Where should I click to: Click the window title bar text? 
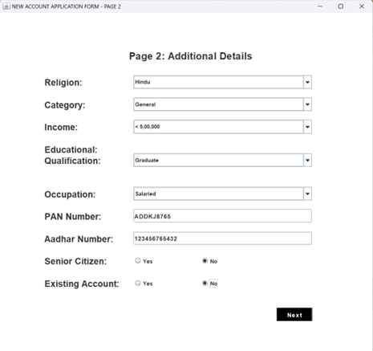pos(67,6)
